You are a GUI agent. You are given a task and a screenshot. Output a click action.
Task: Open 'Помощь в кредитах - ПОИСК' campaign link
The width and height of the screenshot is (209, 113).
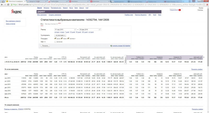14,109
